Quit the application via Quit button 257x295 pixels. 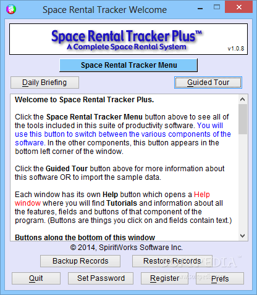click(x=36, y=278)
